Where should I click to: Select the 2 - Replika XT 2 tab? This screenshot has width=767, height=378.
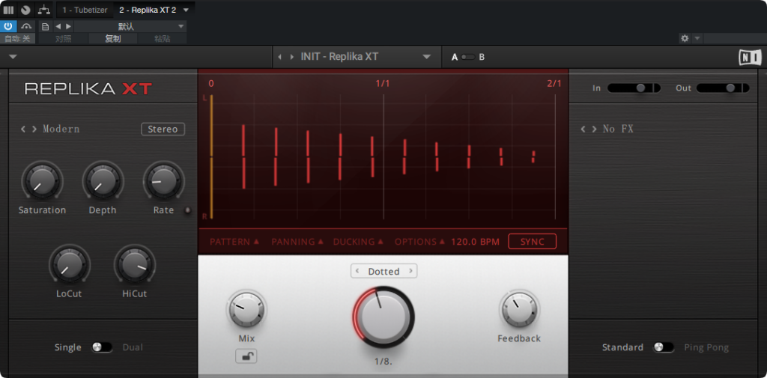[x=148, y=10]
